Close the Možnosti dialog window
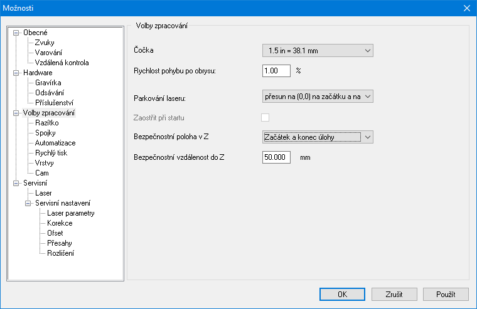 (466, 8)
